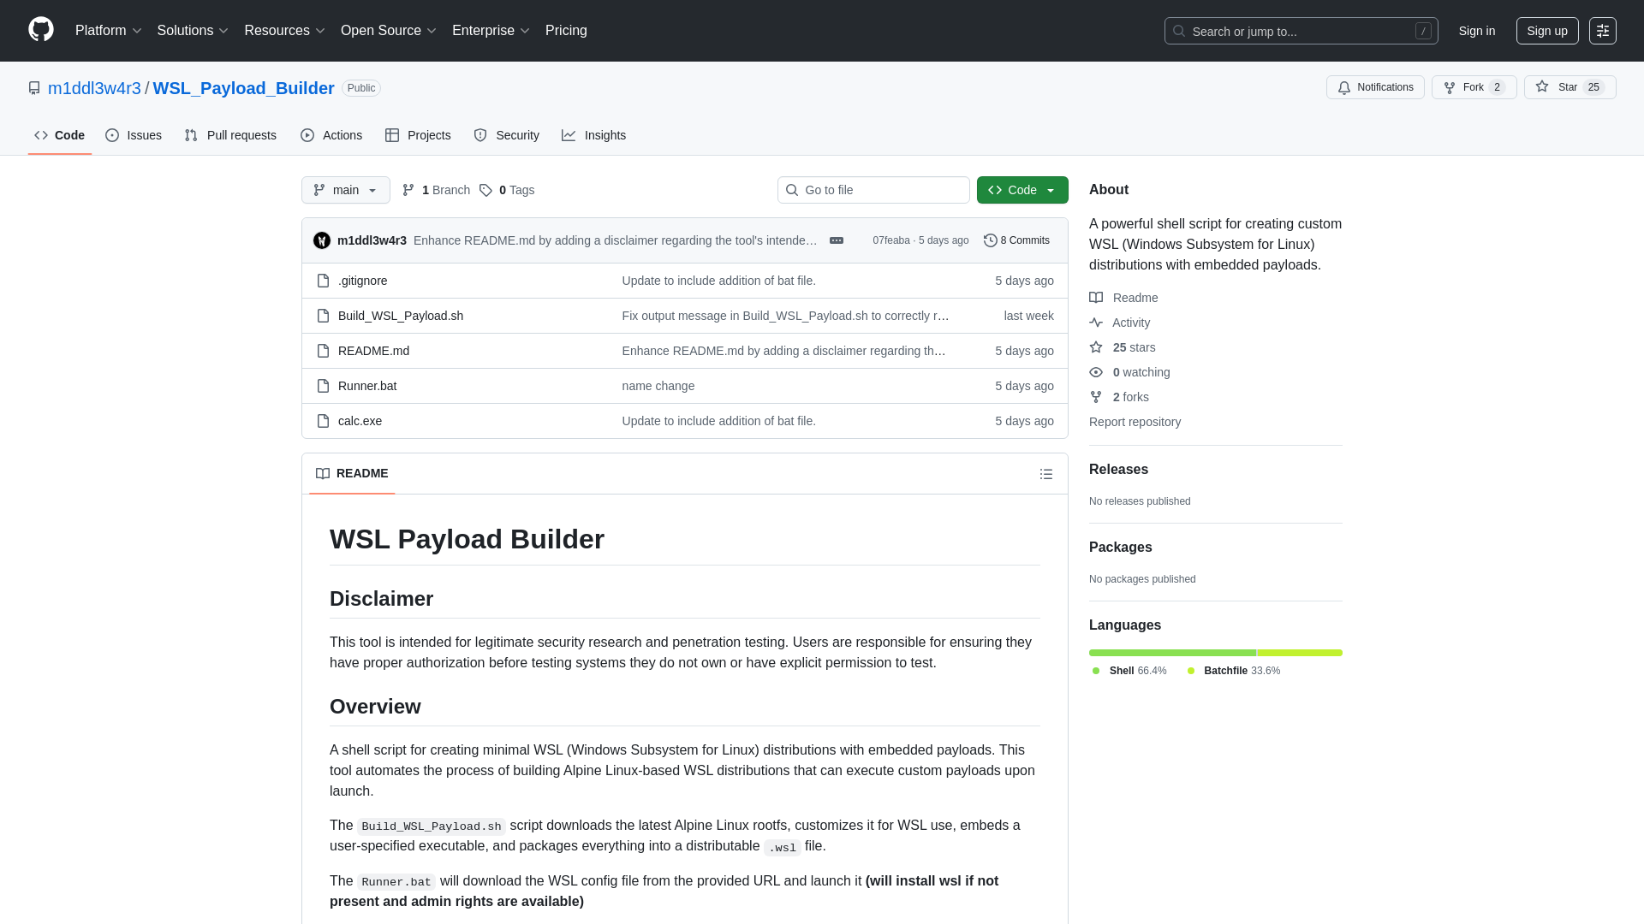Click file icon next to README.md

(x=323, y=351)
